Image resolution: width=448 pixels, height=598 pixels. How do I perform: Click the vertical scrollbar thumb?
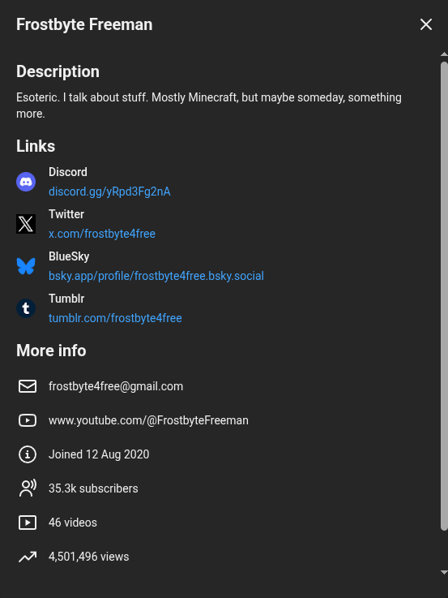point(444,296)
